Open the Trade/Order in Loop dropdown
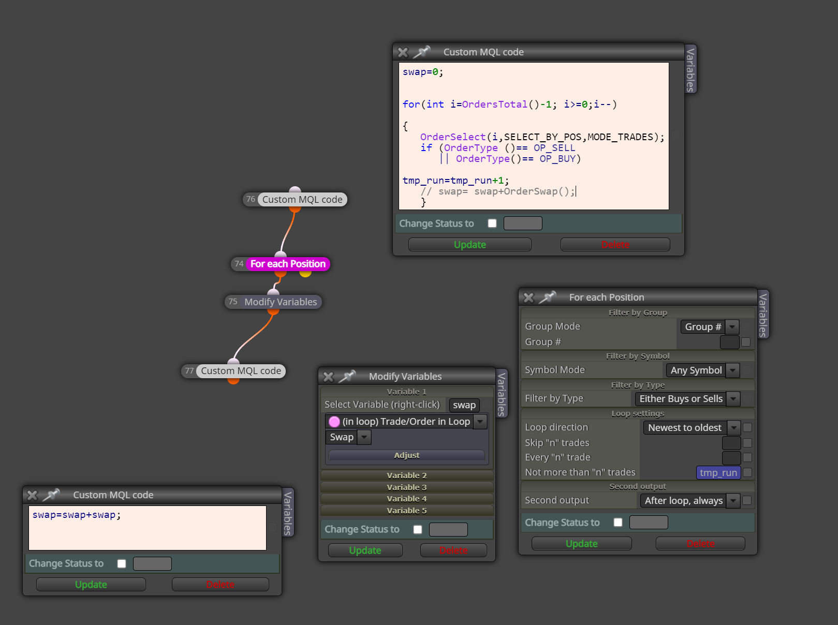838x625 pixels. point(406,421)
